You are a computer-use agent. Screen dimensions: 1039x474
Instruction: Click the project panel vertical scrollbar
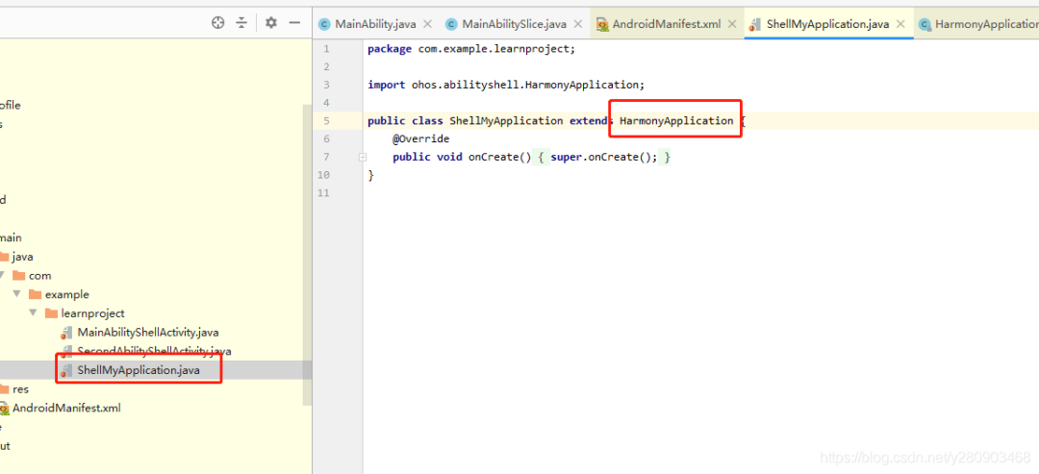click(x=307, y=255)
